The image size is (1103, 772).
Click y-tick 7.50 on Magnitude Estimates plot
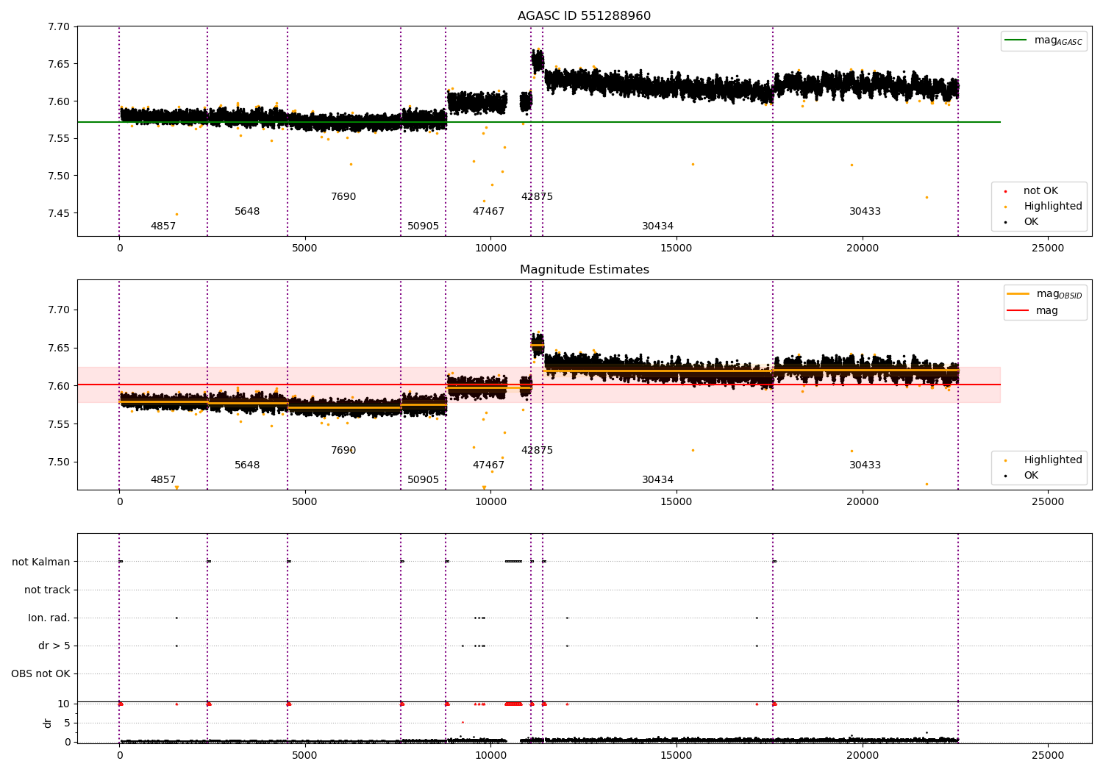[59, 462]
